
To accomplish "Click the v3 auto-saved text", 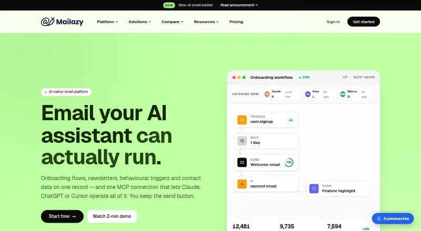I will (x=359, y=77).
